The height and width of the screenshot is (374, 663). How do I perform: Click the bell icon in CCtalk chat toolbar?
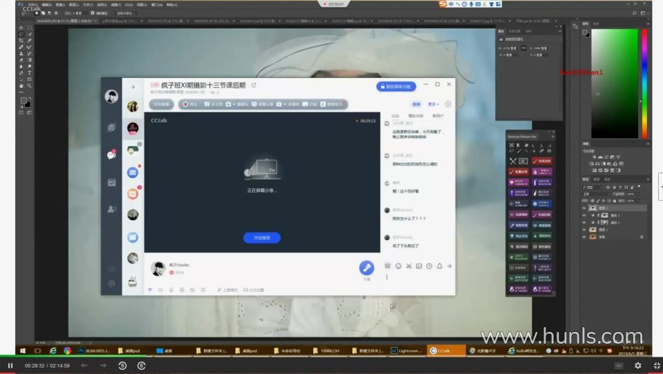[x=440, y=266]
